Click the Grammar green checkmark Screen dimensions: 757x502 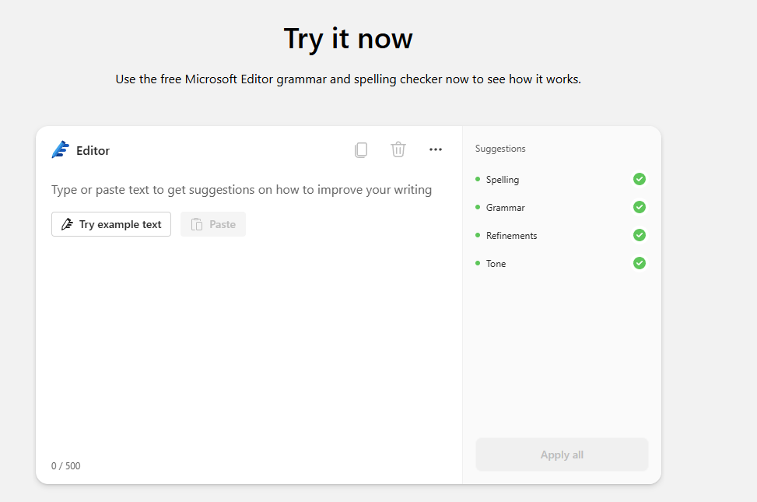click(x=640, y=207)
